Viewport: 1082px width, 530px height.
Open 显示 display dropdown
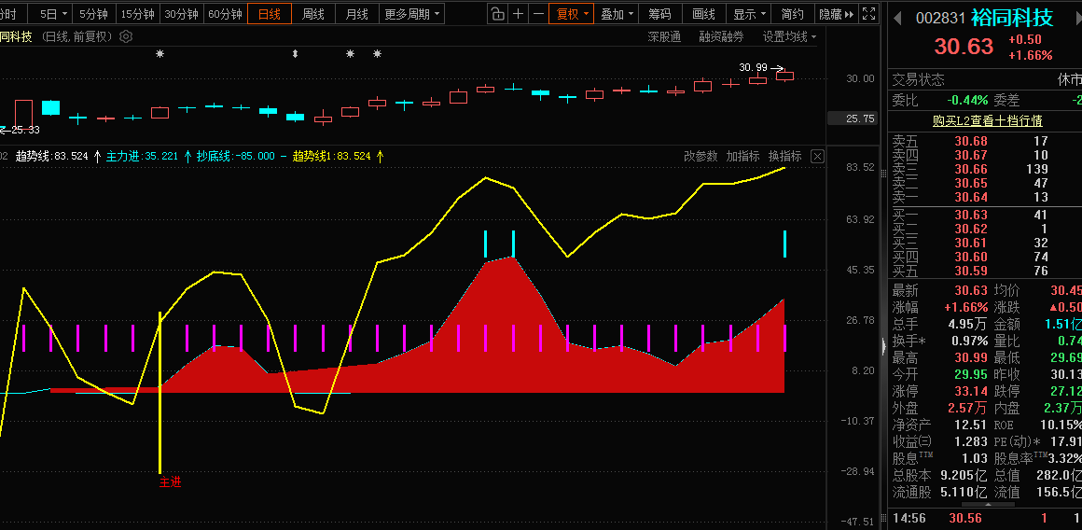coord(749,14)
